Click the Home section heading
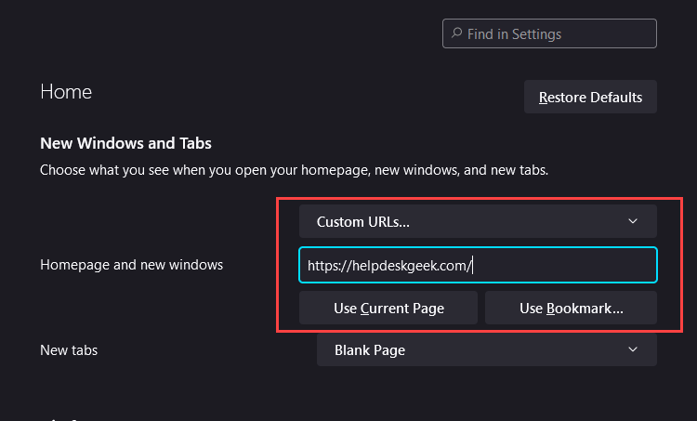Screen dimensions: 697x421 coord(66,92)
